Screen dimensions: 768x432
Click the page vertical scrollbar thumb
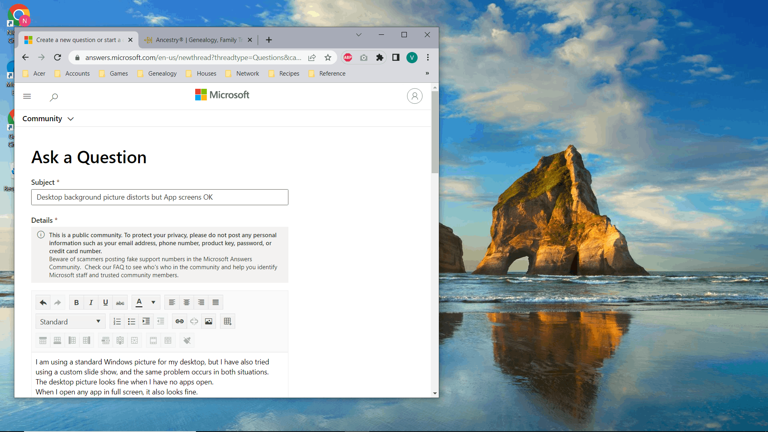435,132
